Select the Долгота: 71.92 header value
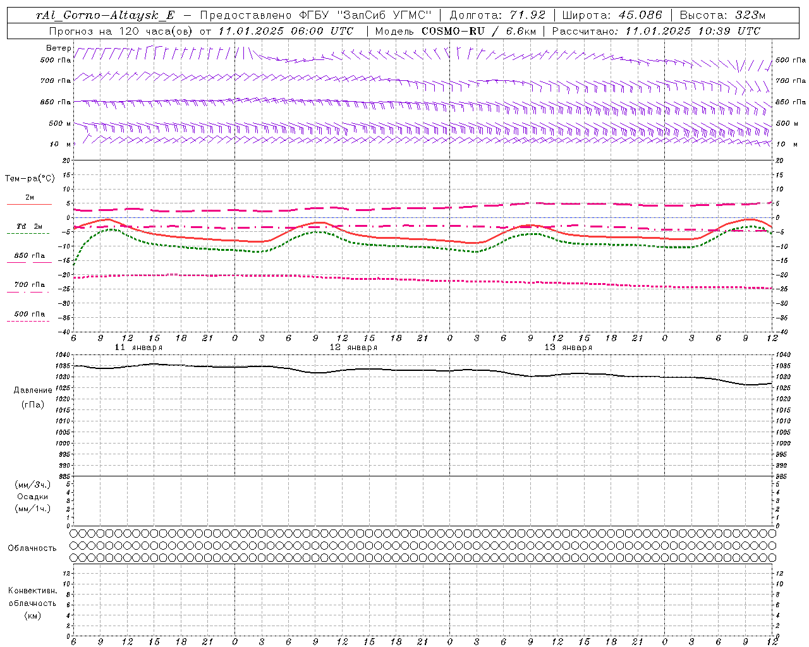 click(497, 15)
